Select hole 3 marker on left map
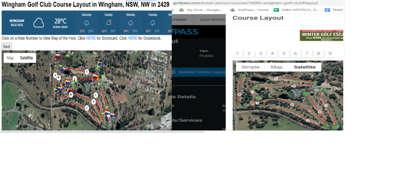The height and width of the screenshot is (189, 413). (x=71, y=95)
